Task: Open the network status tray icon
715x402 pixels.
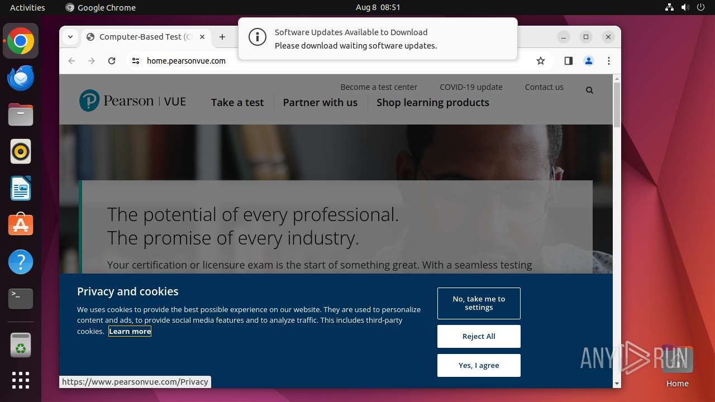Action: click(x=669, y=7)
